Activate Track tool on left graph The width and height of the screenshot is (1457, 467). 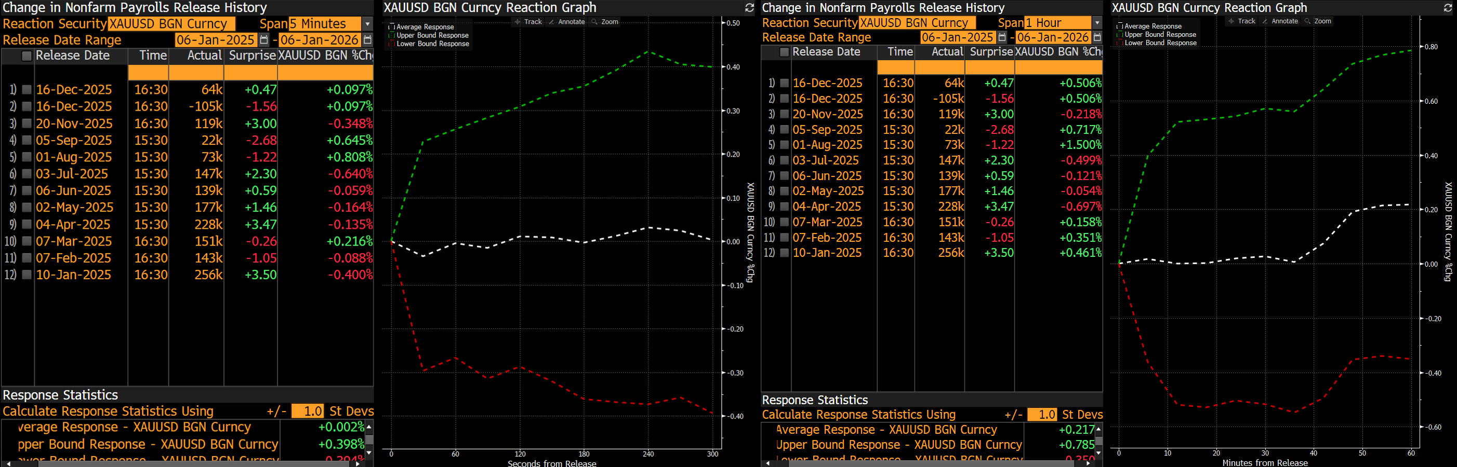click(528, 22)
